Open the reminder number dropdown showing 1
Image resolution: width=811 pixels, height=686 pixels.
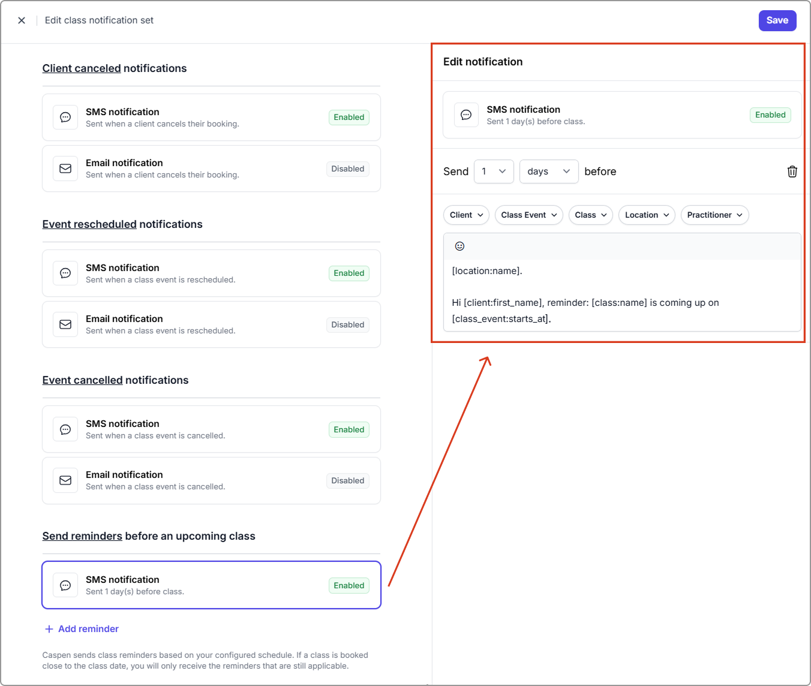pos(494,171)
